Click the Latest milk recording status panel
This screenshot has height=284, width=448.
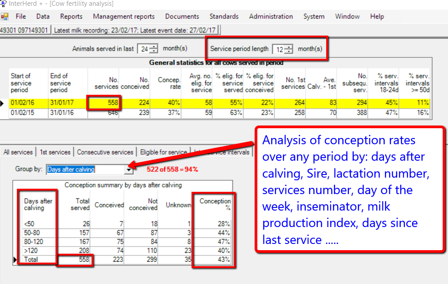click(x=135, y=30)
